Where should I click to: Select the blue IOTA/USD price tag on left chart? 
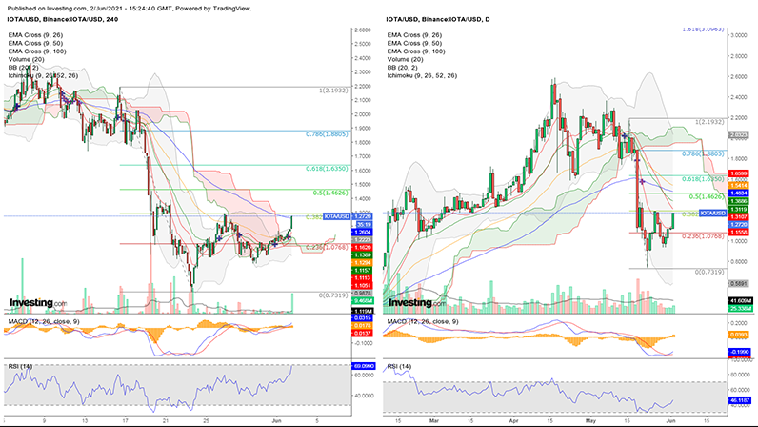click(337, 216)
